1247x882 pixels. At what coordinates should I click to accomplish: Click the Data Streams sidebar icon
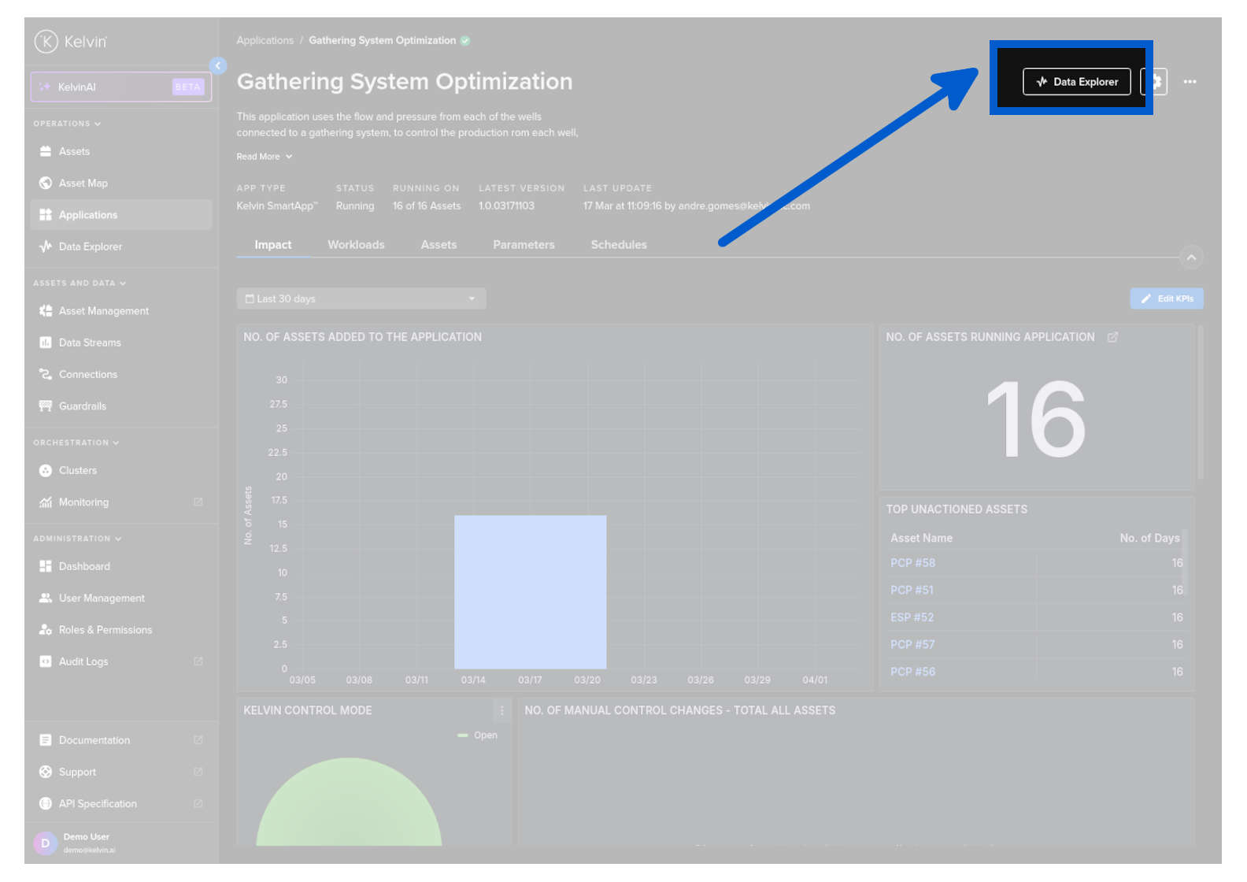point(46,343)
